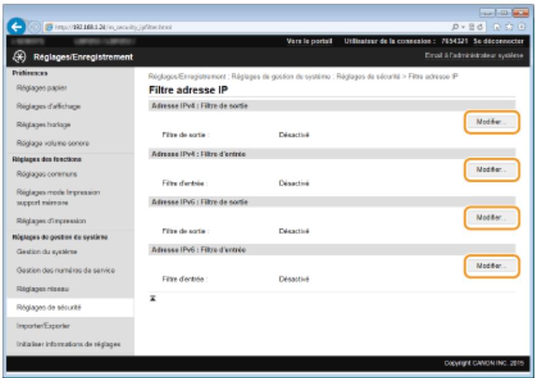Viewport: 535px width, 378px height.
Task: Click the 'Préférences' sidebar heading
Action: tap(30, 73)
